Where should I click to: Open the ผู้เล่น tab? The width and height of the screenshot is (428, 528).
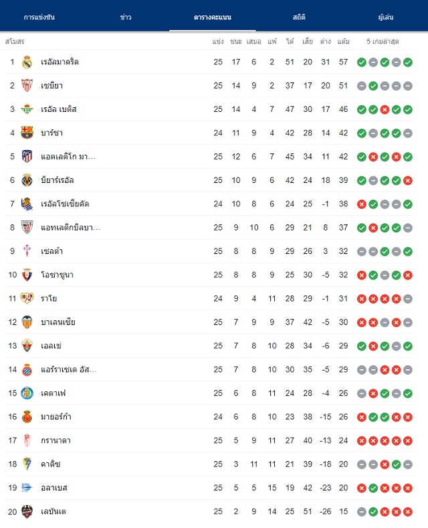point(386,17)
